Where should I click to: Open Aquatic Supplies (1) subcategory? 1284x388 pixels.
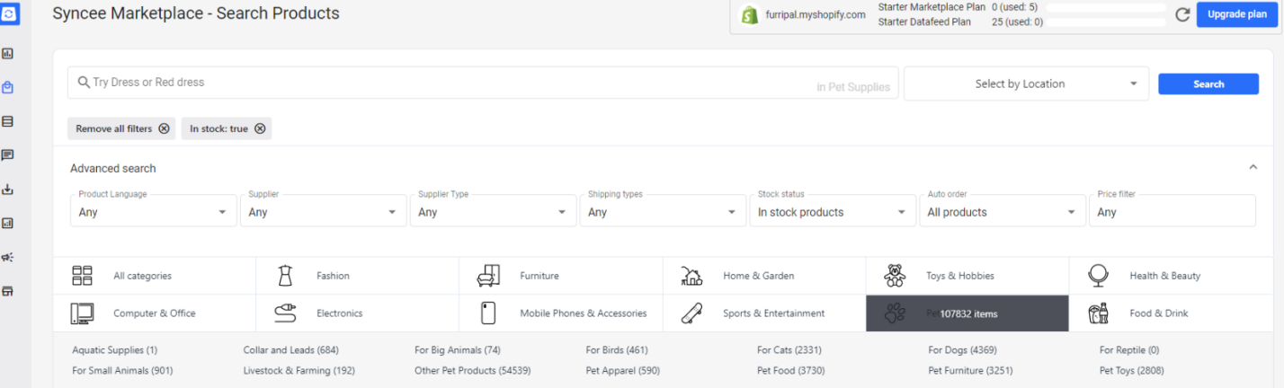tap(114, 350)
